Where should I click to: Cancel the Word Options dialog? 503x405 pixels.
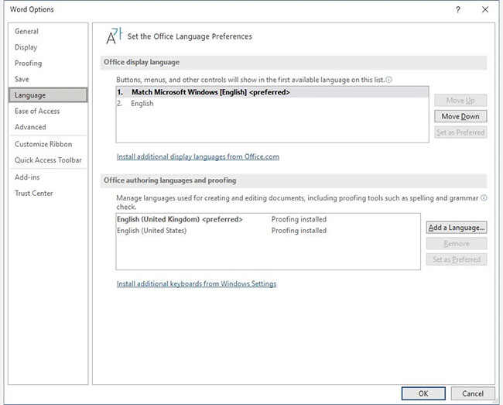473,393
